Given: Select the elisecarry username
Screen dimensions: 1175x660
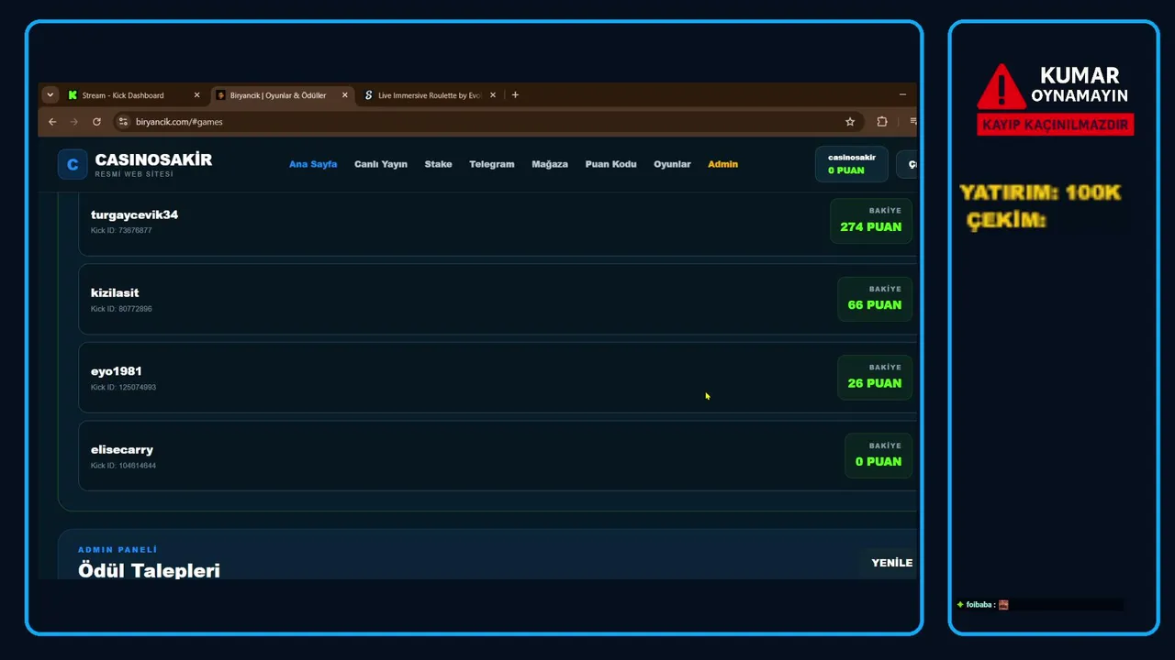Looking at the screenshot, I should (x=122, y=450).
